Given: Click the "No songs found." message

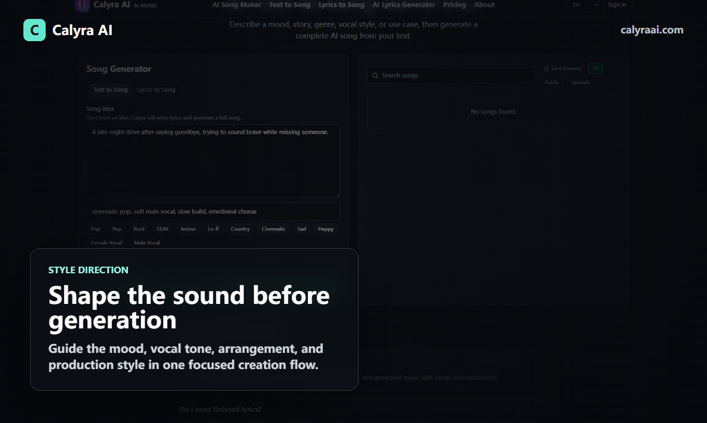Looking at the screenshot, I should pyautogui.click(x=494, y=111).
